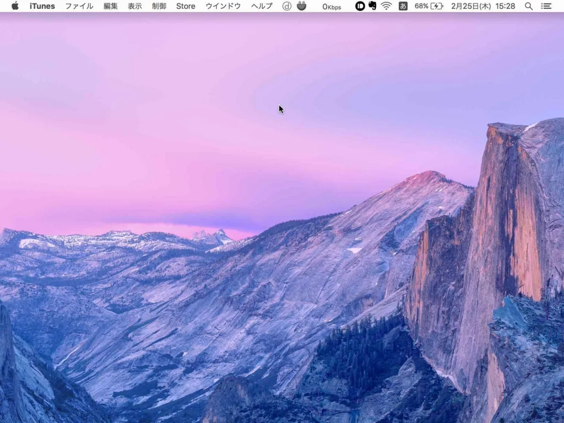Screen dimensions: 564x423
Task: Select the ウインドウ menu
Action: coord(223,6)
